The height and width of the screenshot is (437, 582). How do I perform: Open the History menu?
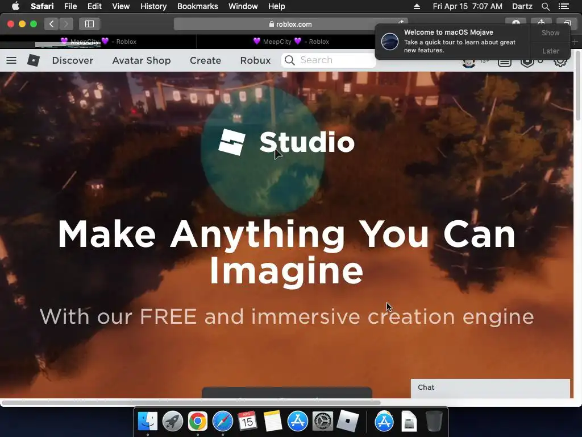pos(153,6)
